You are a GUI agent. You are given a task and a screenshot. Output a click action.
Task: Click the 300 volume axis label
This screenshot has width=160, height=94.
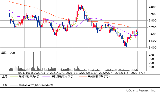click(x=151, y=59)
